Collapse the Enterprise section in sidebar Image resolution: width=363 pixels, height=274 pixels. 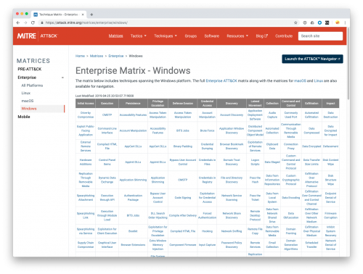(62, 78)
